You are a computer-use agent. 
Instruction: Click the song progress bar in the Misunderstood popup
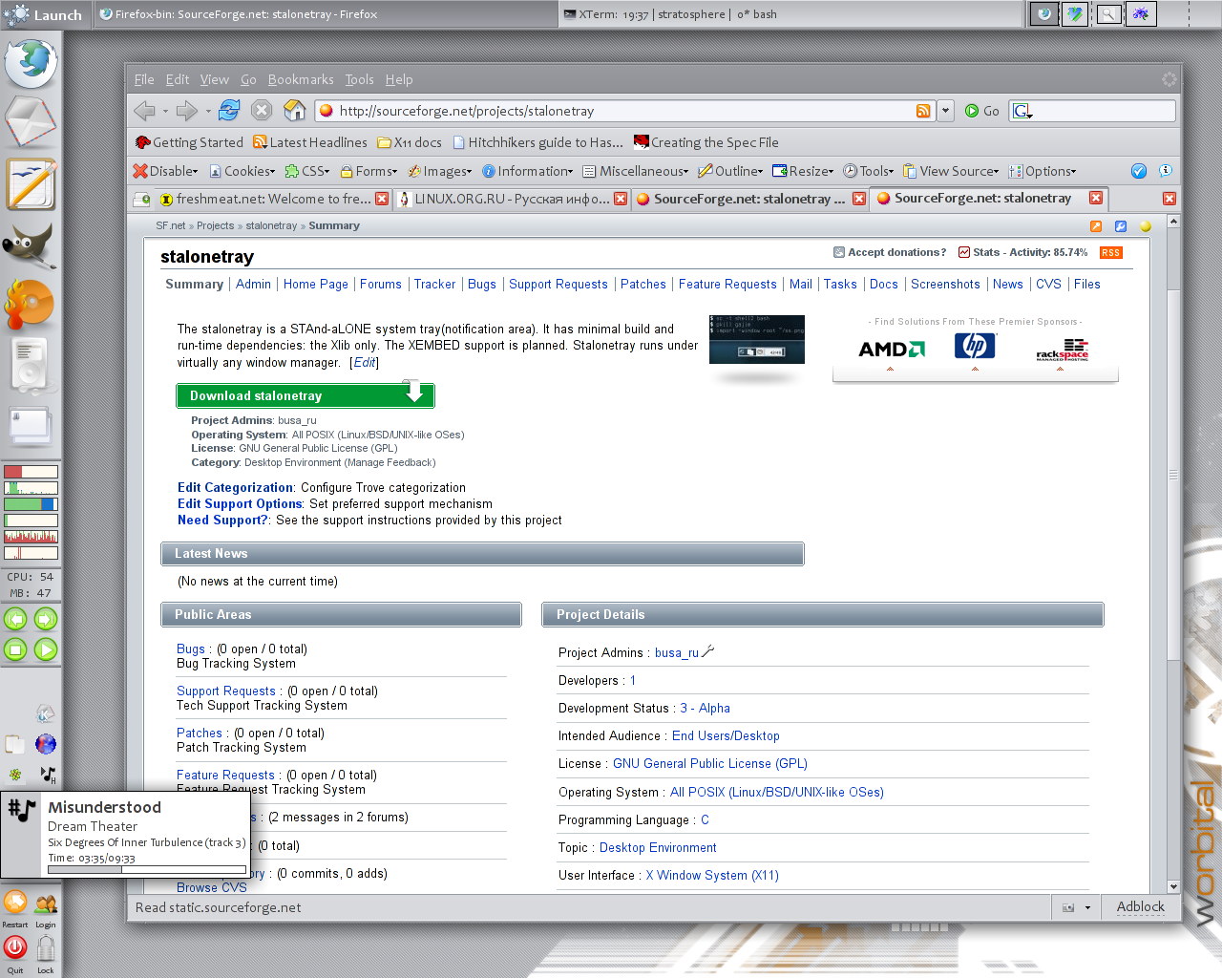click(x=147, y=869)
